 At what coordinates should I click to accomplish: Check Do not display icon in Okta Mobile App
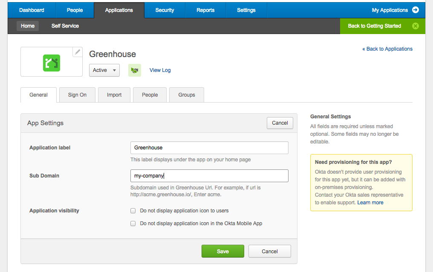(x=133, y=223)
